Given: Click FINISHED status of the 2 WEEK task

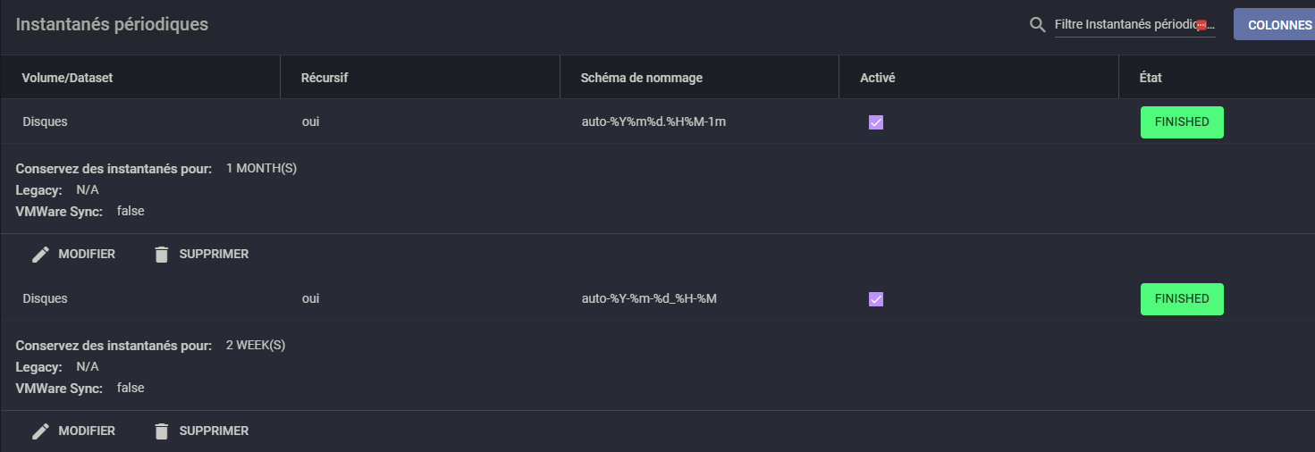Looking at the screenshot, I should pos(1181,299).
